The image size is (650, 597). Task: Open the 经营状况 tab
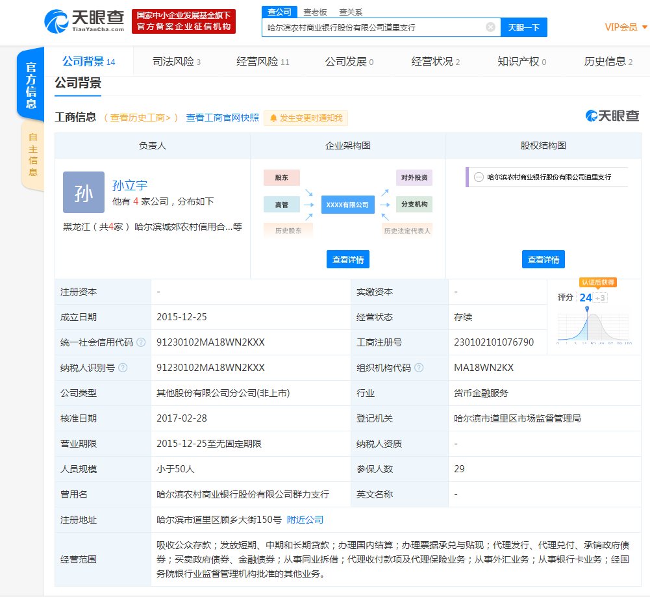tap(436, 62)
